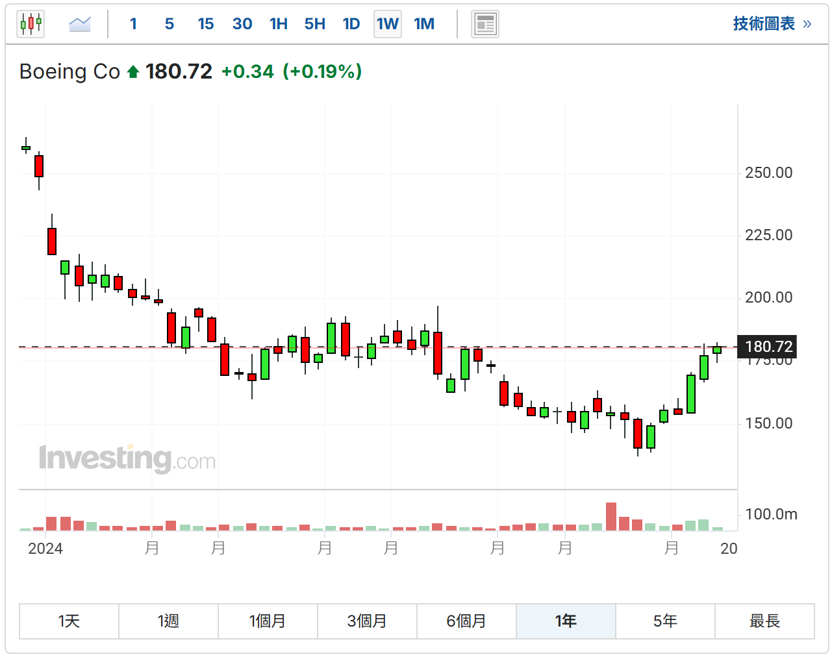The image size is (832, 659).
Task: Select the candlestick chart type icon
Action: [x=31, y=25]
